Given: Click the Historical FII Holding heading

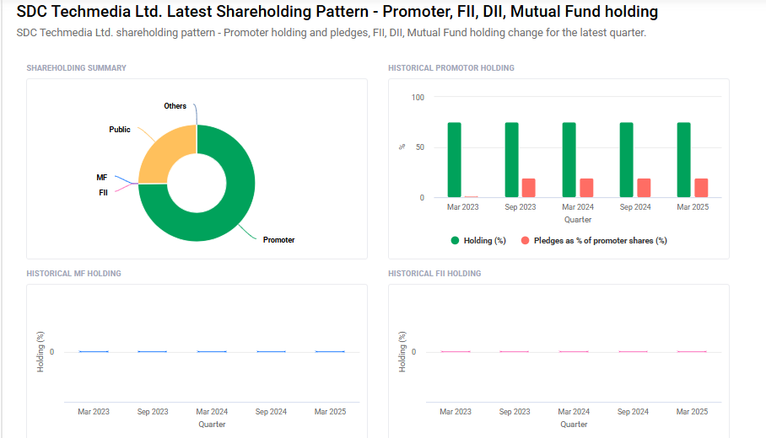Looking at the screenshot, I should (x=434, y=274).
